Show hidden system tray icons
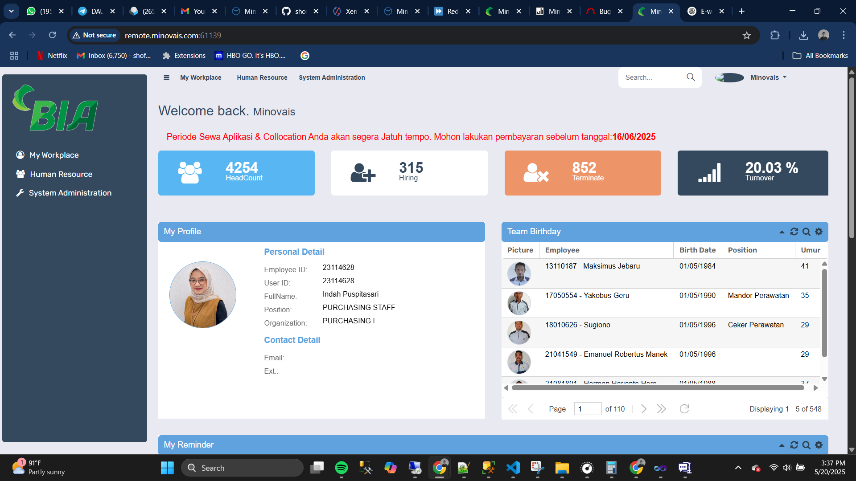The width and height of the screenshot is (856, 481). click(x=738, y=468)
